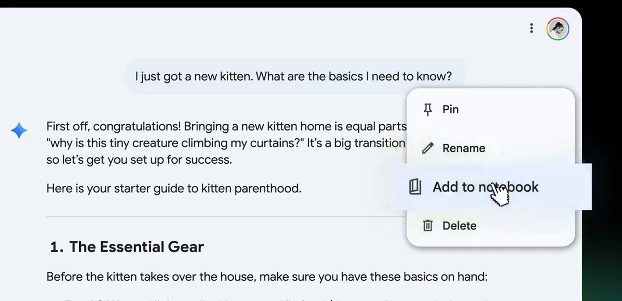The width and height of the screenshot is (622, 301).
Task: Click the Before the kitten takes over sentence
Action: tap(267, 277)
